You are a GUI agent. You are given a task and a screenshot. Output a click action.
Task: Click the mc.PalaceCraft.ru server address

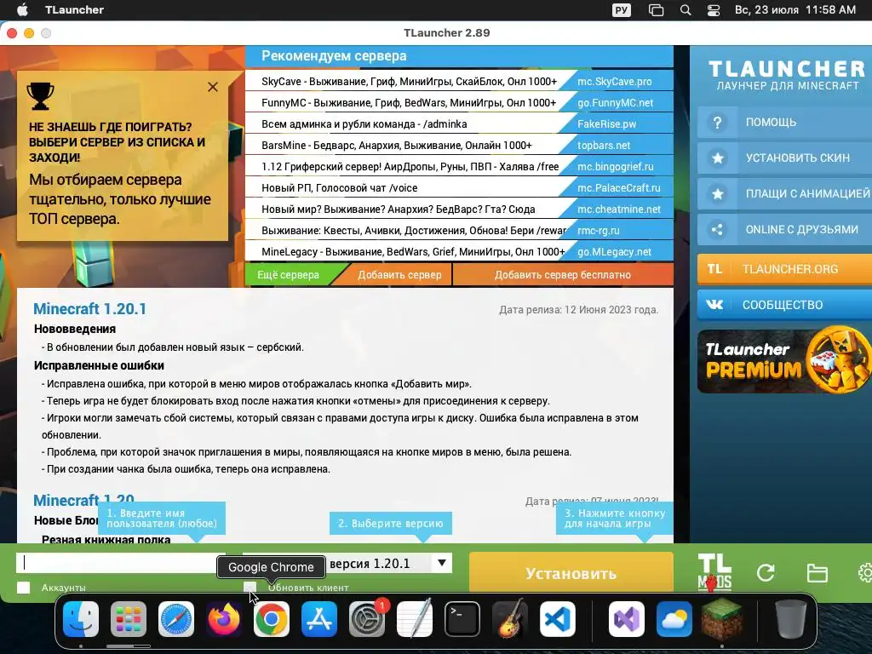tap(618, 188)
